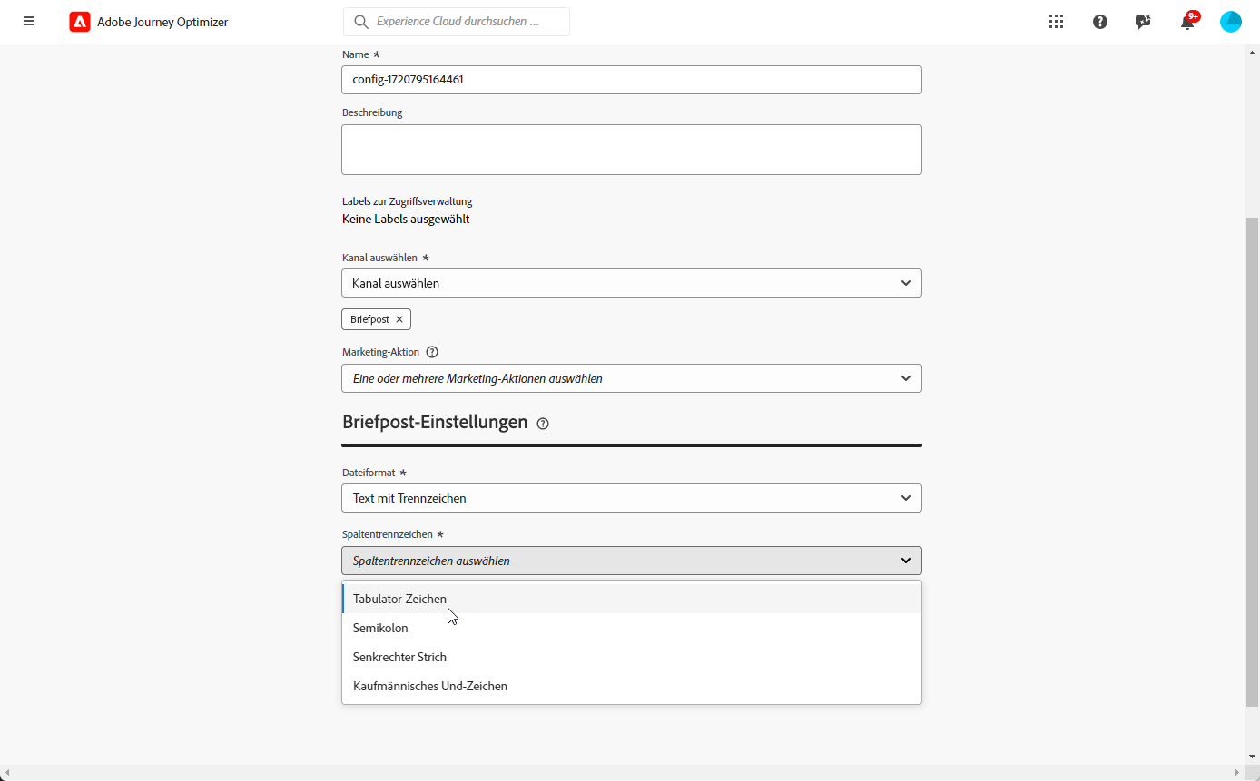Viewport: 1260px width, 781px height.
Task: Remove the Briefpost channel tag
Action: pyautogui.click(x=399, y=319)
